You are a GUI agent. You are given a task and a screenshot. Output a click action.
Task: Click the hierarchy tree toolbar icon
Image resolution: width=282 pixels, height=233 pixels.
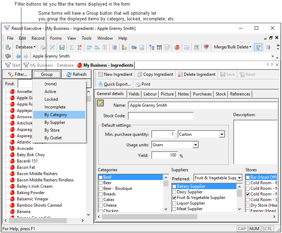coord(151,47)
